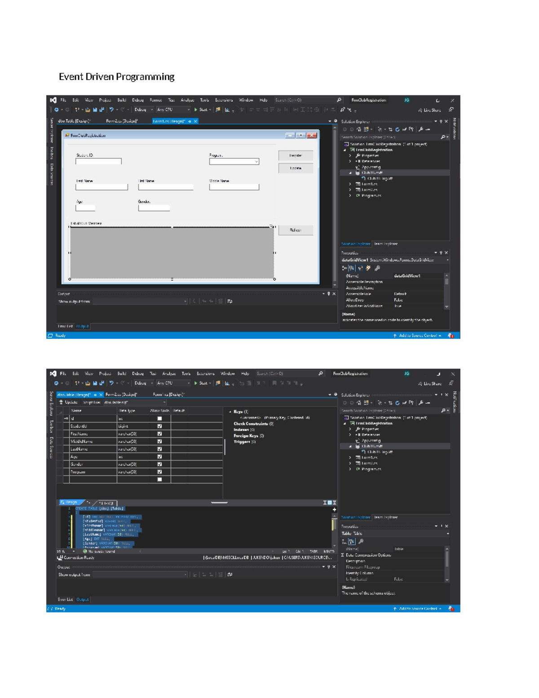Click search magnifier in bottom window title bar

click(320, 373)
